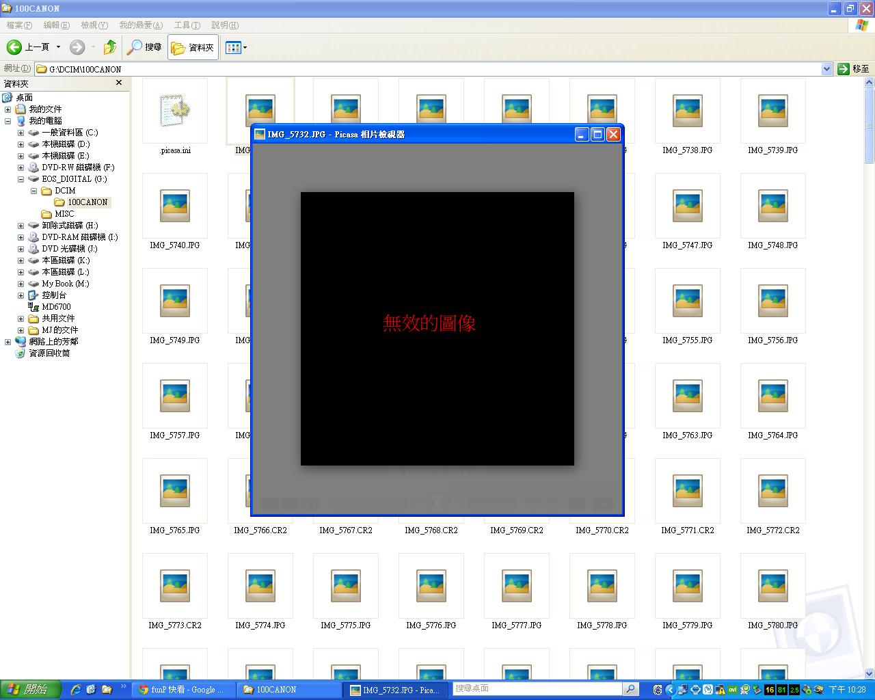The width and height of the screenshot is (875, 700).
Task: Select MISC folder in tree
Action: point(64,214)
